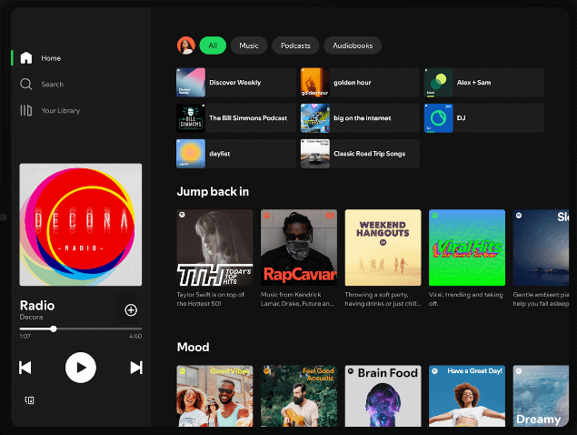Open golden hour shortcut tile
The height and width of the screenshot is (435, 577).
(x=360, y=82)
